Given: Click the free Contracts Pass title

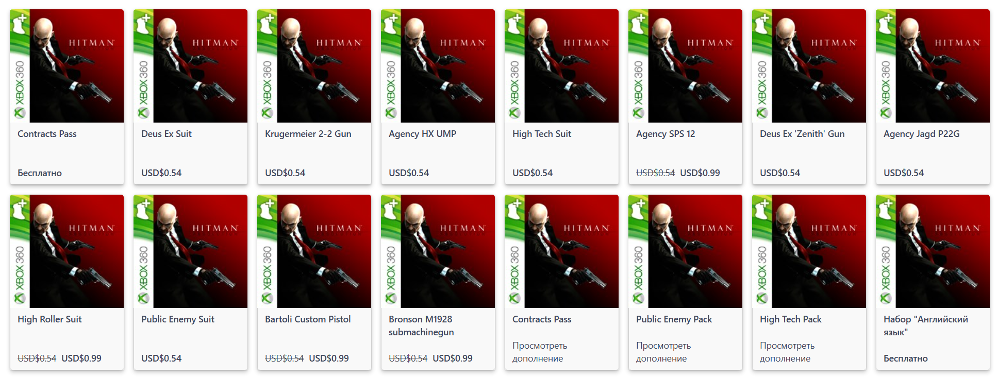Looking at the screenshot, I should click(x=47, y=134).
